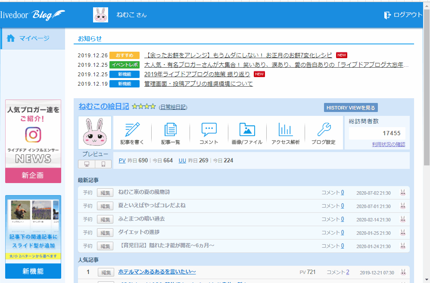Open the 記事を書く pencil icon
This screenshot has height=283, width=430.
132,130
